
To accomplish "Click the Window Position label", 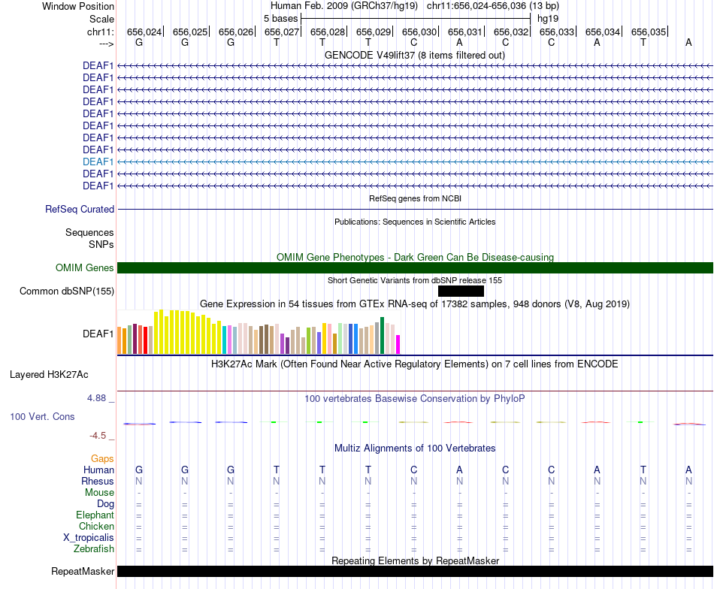I will click(x=78, y=6).
